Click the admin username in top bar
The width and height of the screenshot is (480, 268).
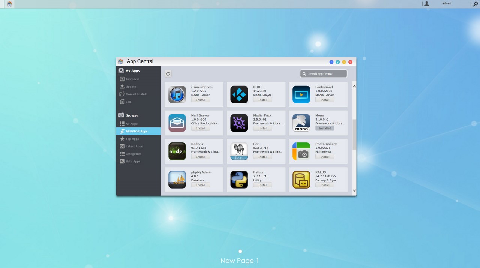pos(447,3)
